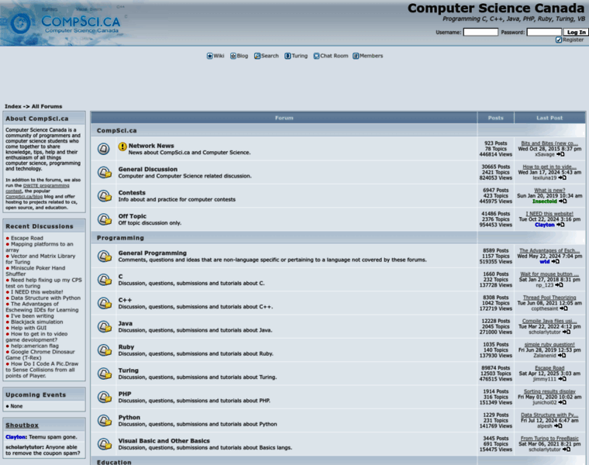Open the Network News forum

(151, 146)
